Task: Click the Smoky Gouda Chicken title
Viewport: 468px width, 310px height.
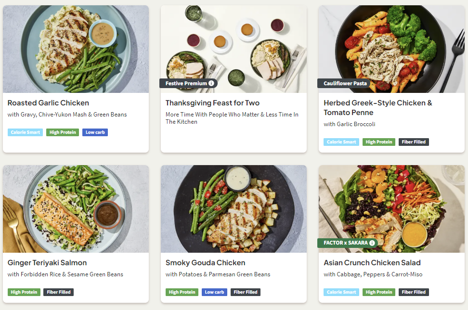Action: tap(205, 263)
